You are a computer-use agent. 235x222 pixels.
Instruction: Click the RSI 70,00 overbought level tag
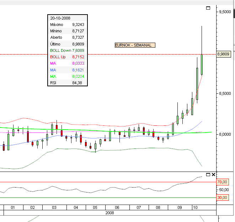point(223,182)
